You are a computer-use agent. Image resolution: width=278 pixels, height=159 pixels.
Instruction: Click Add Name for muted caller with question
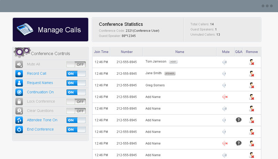tap(153, 143)
